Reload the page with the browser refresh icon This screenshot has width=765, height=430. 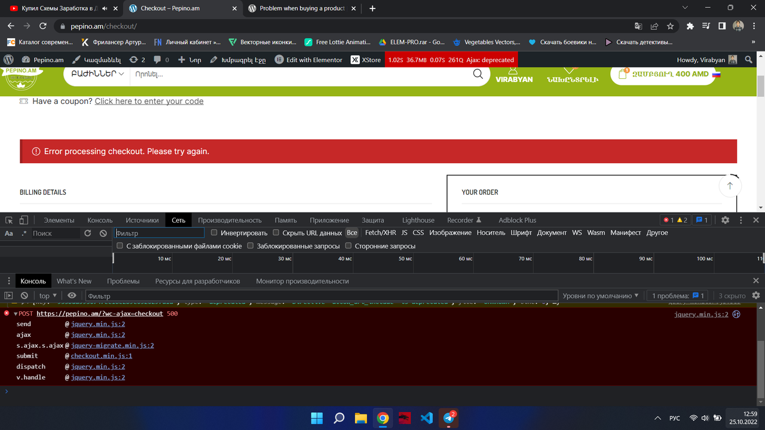(x=43, y=26)
